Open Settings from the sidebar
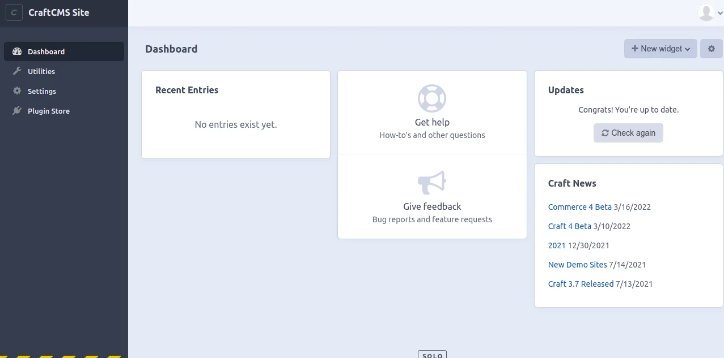This screenshot has height=358, width=724. 64,91
